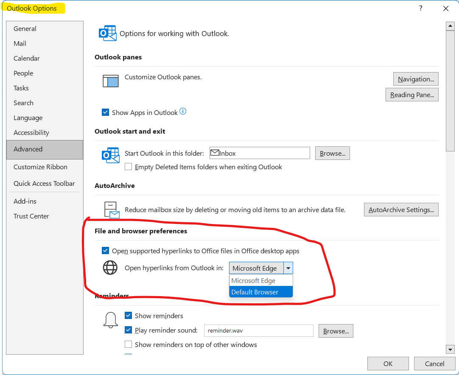Open the Trust Center category
Image resolution: width=459 pixels, height=375 pixels.
pos(45,216)
